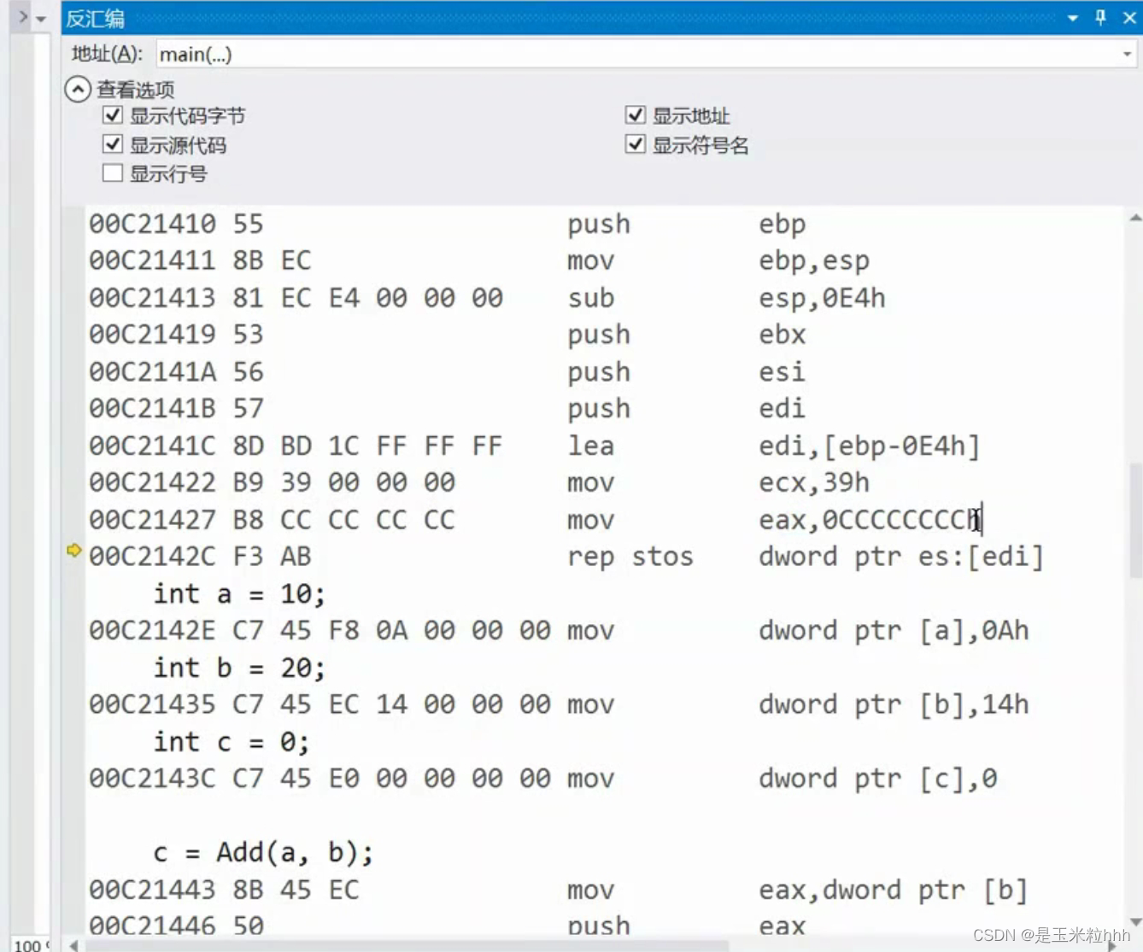Click the vertical scrollbar up arrow
Image resolution: width=1143 pixels, height=952 pixels.
coord(1135,219)
